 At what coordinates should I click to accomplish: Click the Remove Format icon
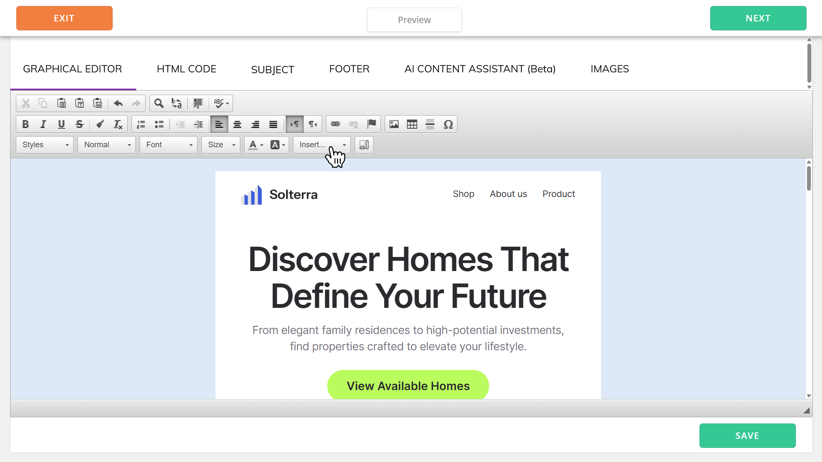[118, 124]
